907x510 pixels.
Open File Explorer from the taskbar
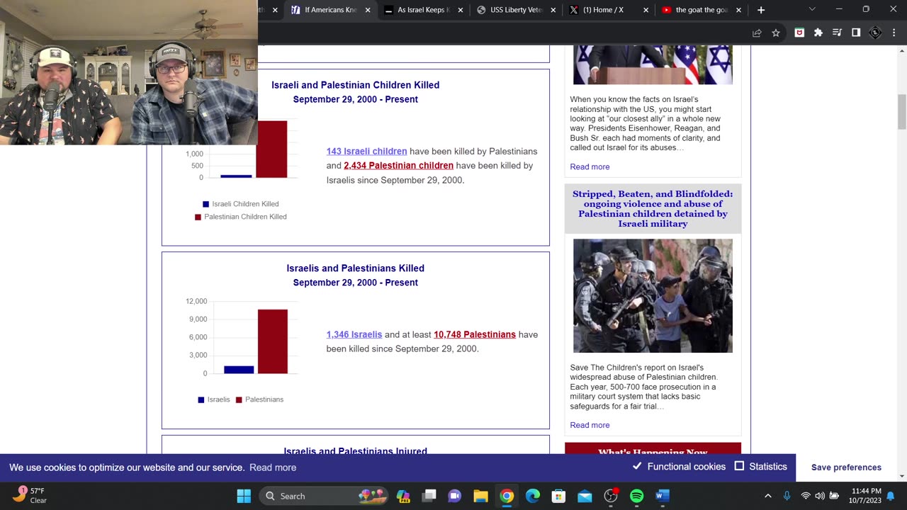(x=480, y=496)
